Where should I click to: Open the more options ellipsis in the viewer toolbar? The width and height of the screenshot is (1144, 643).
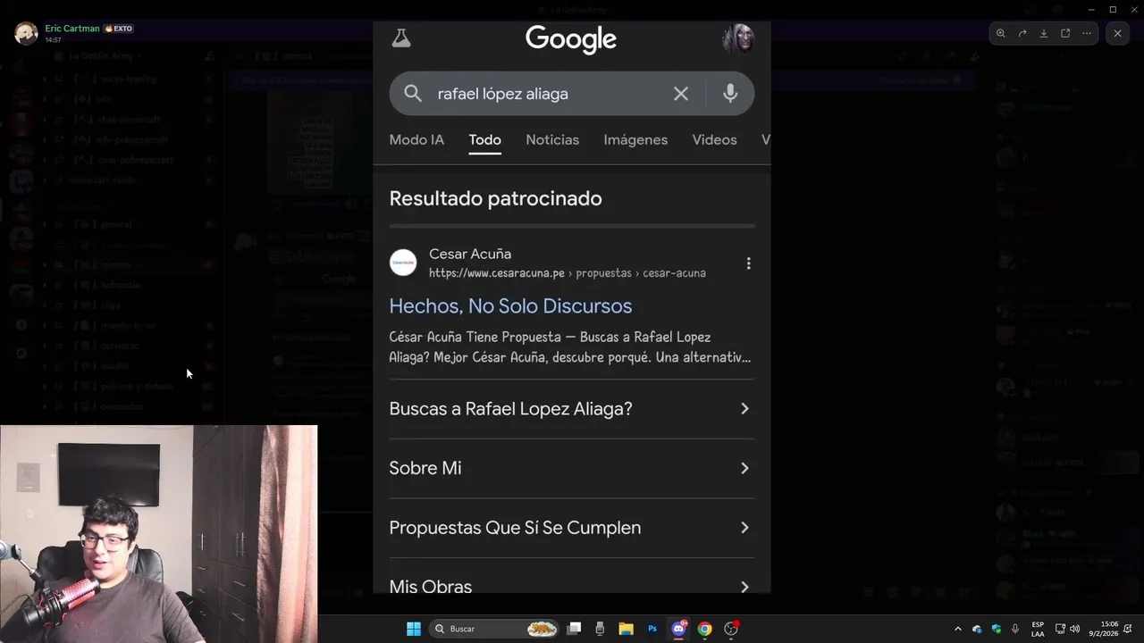1087,33
